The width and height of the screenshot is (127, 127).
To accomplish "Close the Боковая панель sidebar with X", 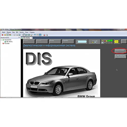I will [19, 37].
